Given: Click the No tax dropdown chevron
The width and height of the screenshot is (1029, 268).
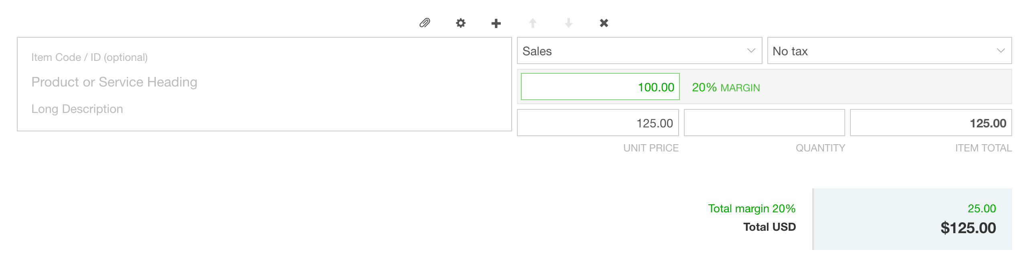Looking at the screenshot, I should [x=1001, y=51].
